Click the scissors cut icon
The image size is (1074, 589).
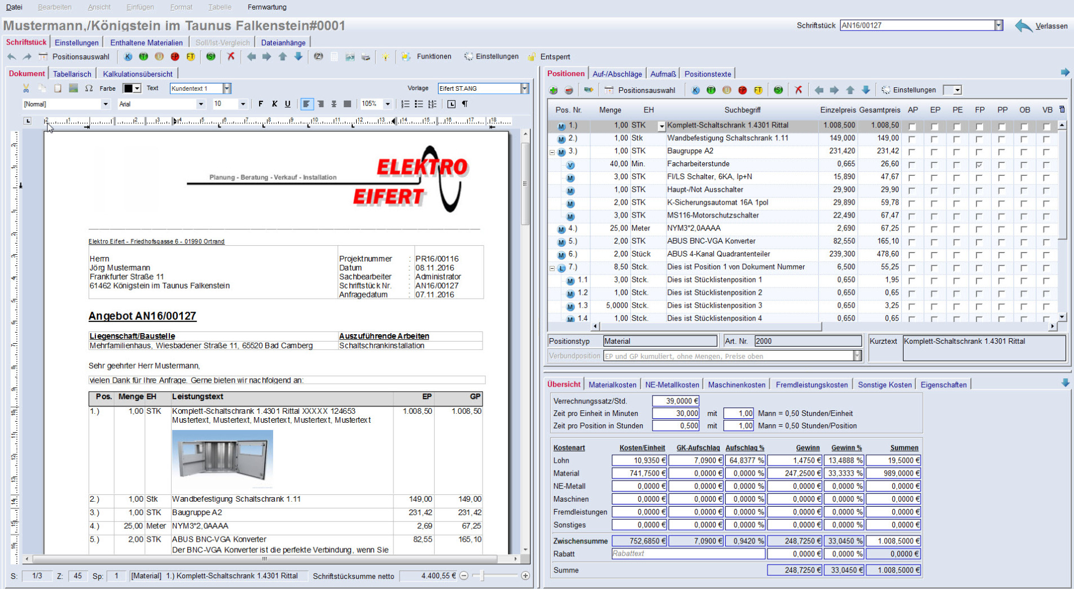coord(26,88)
